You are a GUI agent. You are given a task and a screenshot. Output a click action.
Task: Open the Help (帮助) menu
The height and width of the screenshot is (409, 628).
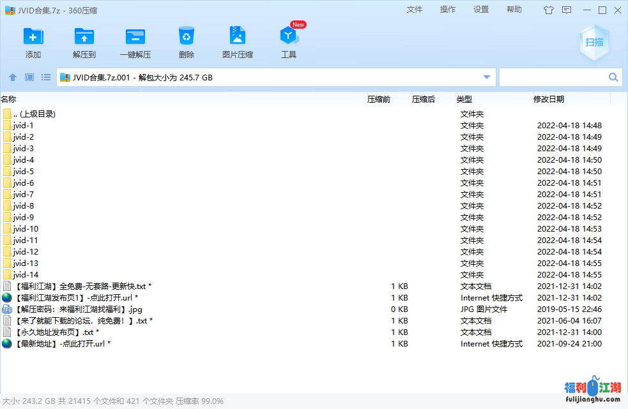514,10
